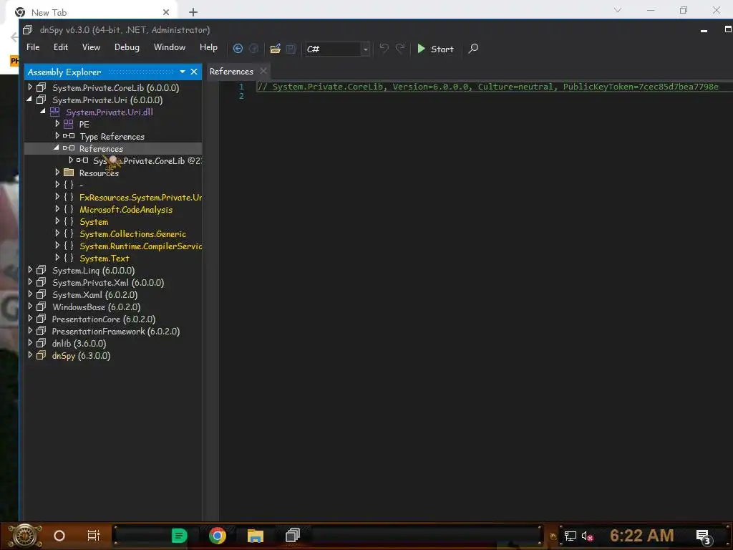Launch Chrome from the taskbar
Image resolution: width=733 pixels, height=550 pixels.
coord(218,536)
